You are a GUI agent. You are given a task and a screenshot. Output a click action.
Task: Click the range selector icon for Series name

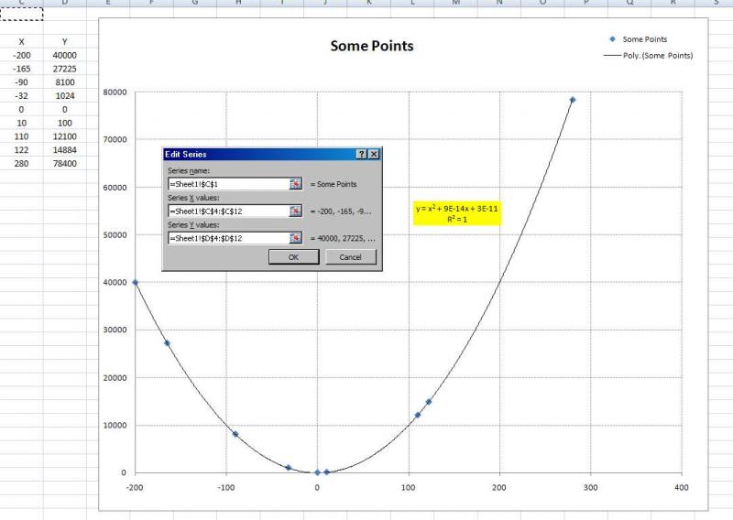(x=296, y=184)
